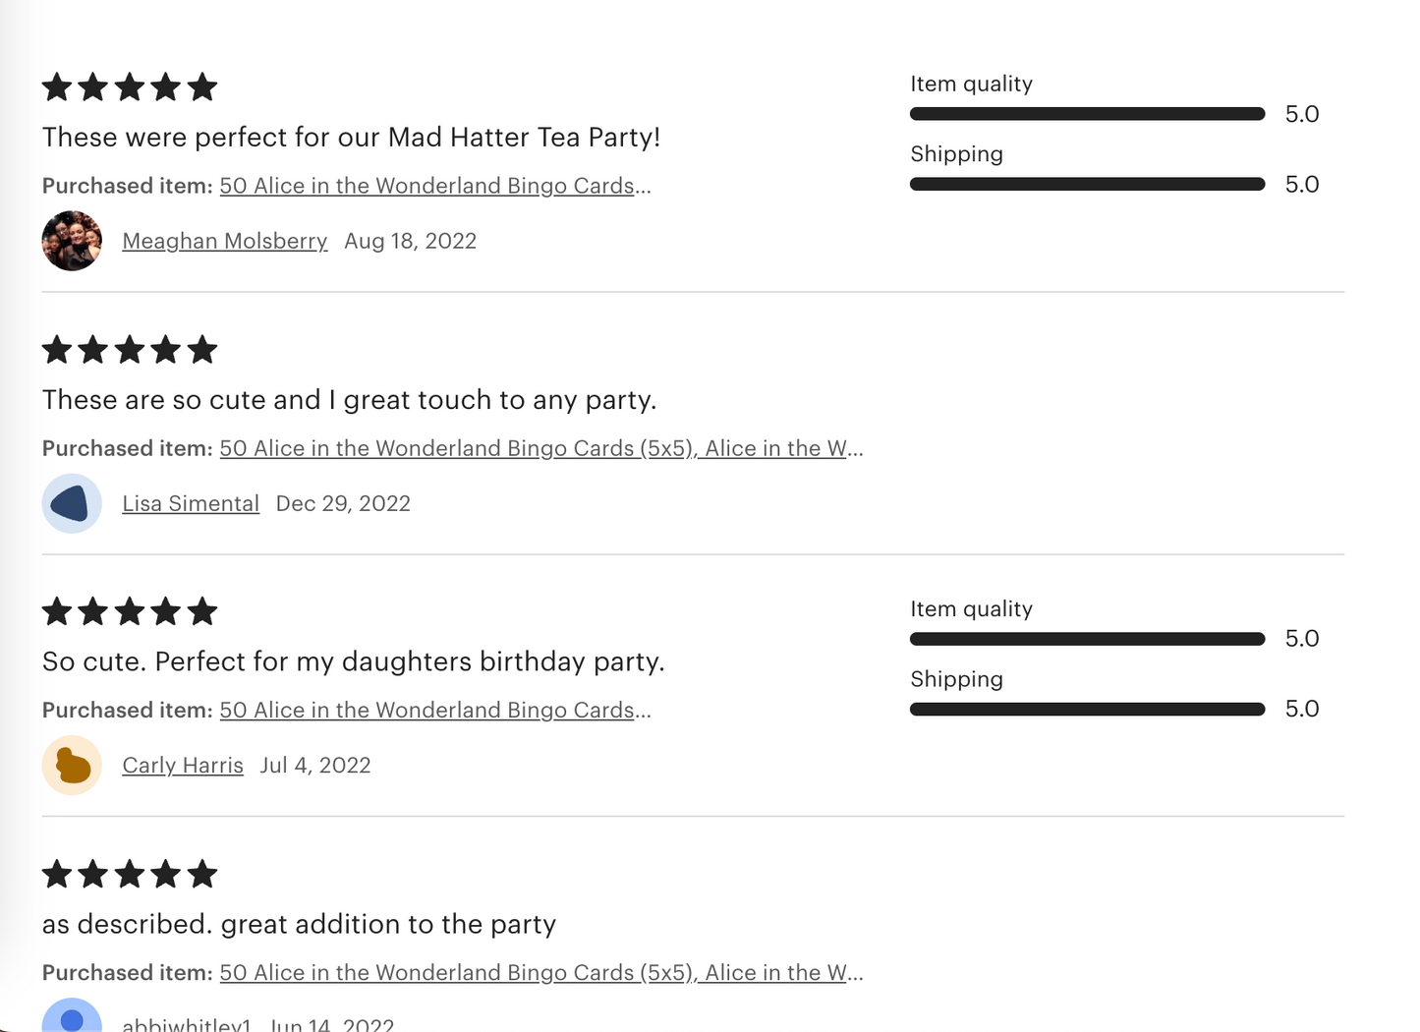The image size is (1420, 1032).
Task: Click the stars above "as described" review
Action: (x=130, y=874)
